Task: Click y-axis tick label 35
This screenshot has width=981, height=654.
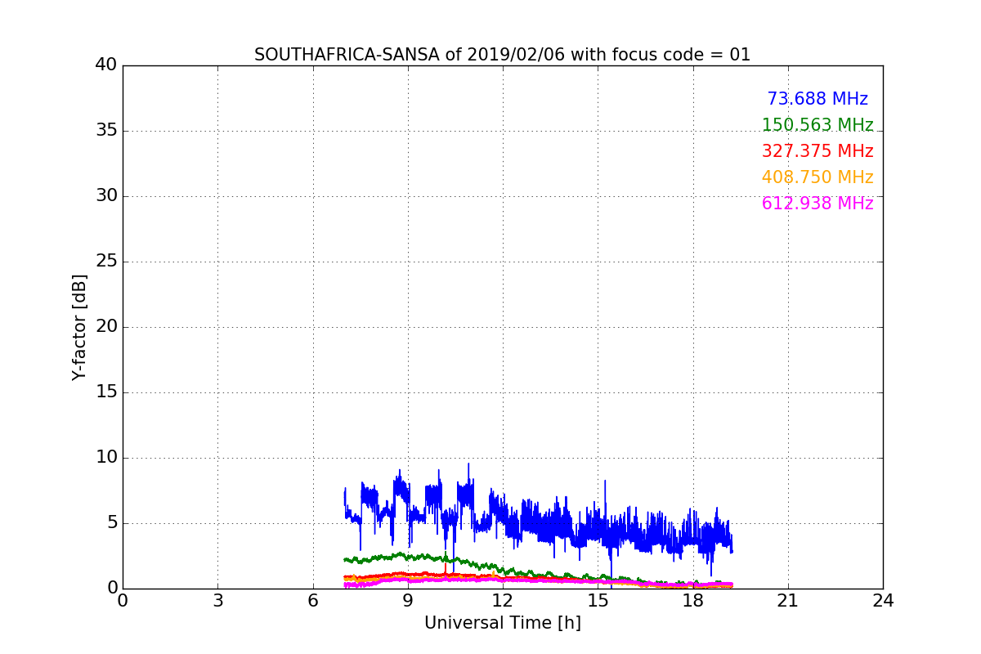Action: tap(106, 131)
